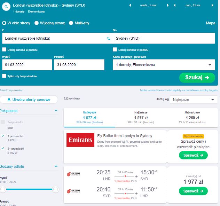Viewport: 220px width, 206px height.
Task: Select Multi-city trip option
Action: (71, 23)
